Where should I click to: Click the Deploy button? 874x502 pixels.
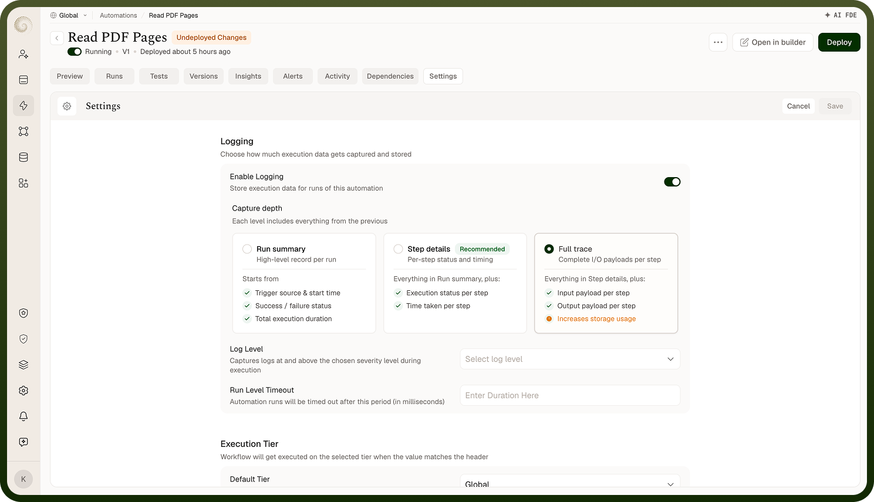(x=839, y=42)
